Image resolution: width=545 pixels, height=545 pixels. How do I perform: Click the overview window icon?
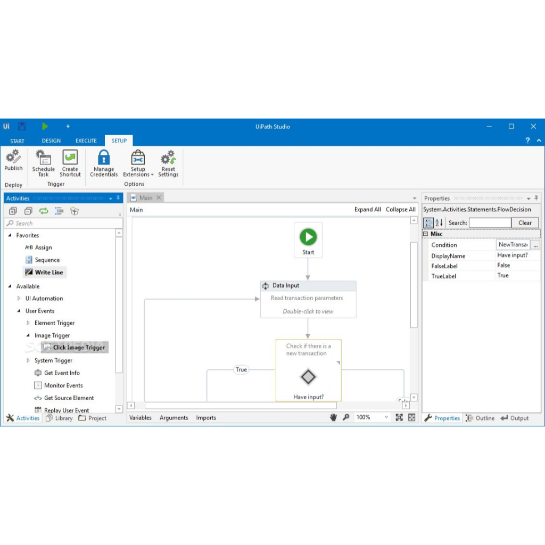coord(411,417)
